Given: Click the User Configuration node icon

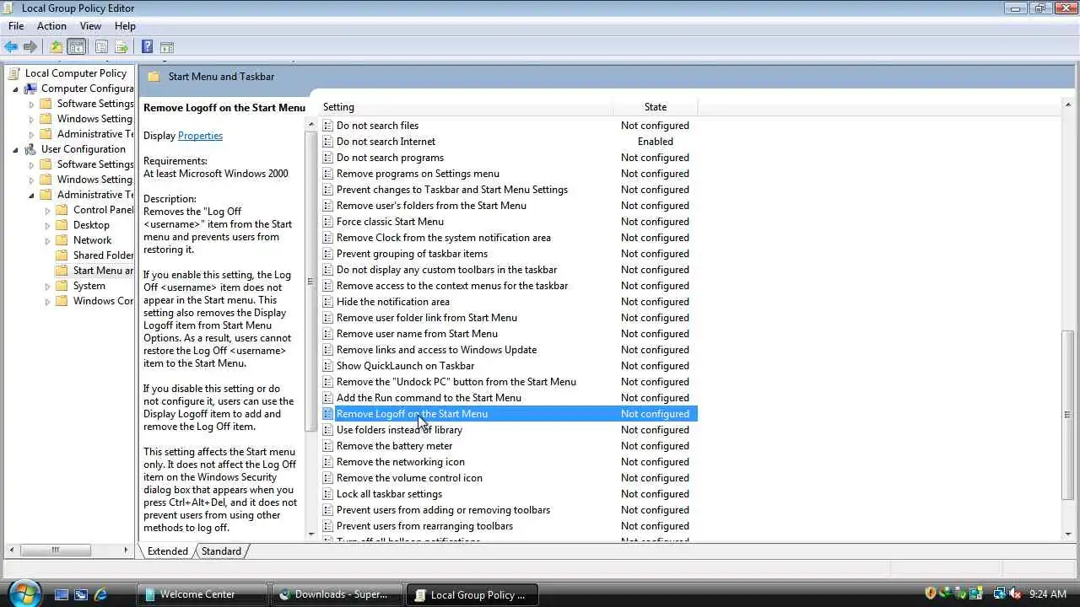Looking at the screenshot, I should point(30,149).
